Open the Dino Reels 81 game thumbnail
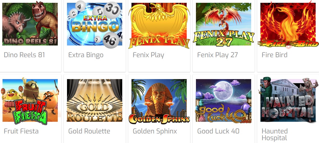Viewport: 319px width, 143px height. point(30,24)
